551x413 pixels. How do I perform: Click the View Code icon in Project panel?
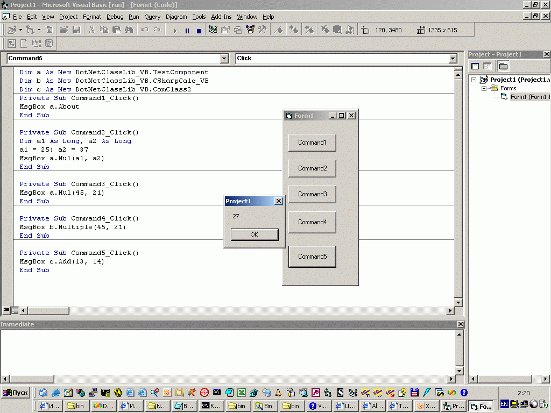(476, 66)
